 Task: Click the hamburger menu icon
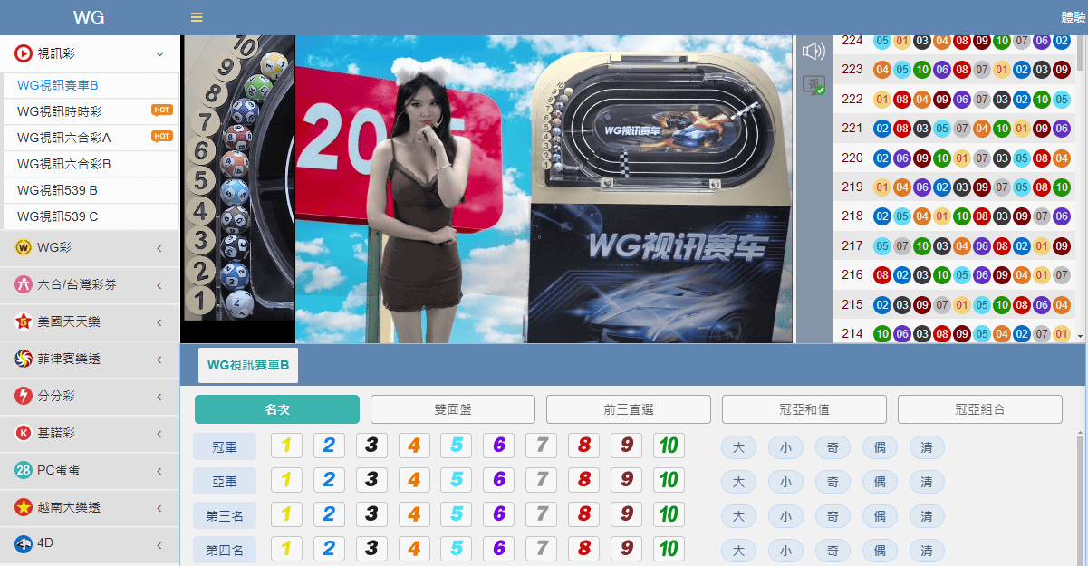pos(197,17)
